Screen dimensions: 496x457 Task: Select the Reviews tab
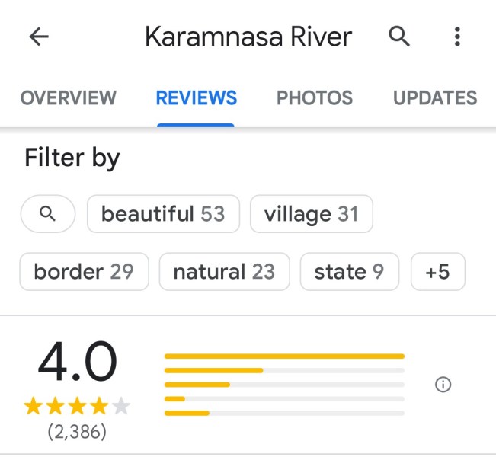[196, 98]
